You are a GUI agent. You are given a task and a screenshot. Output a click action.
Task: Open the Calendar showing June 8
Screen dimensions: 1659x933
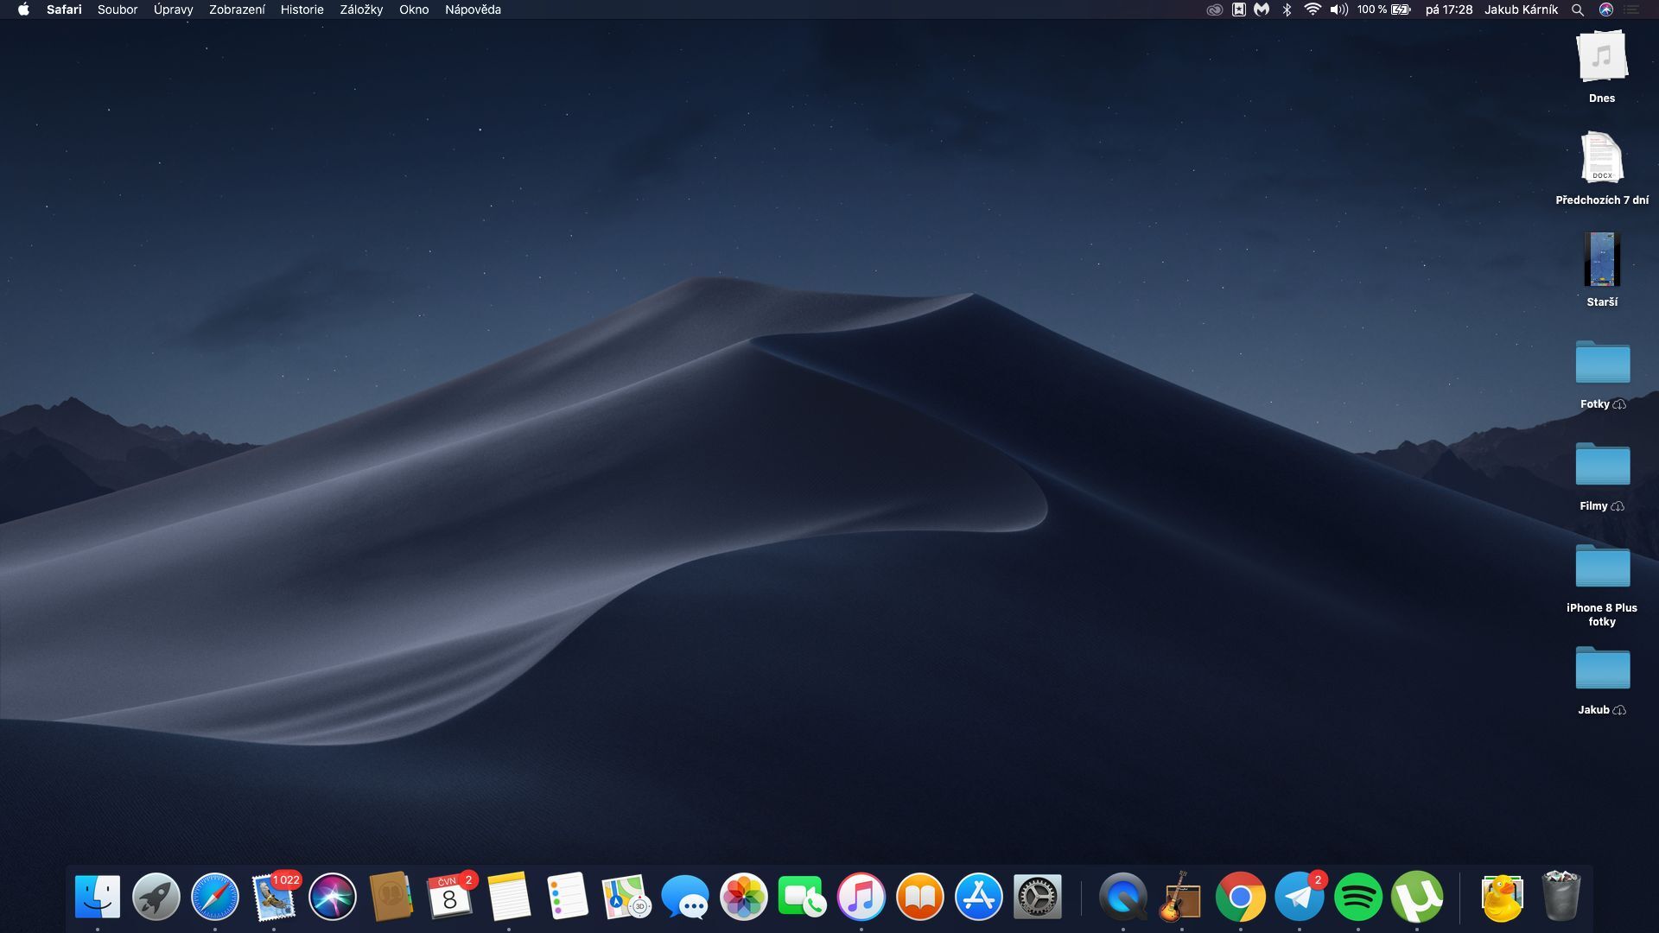coord(450,897)
